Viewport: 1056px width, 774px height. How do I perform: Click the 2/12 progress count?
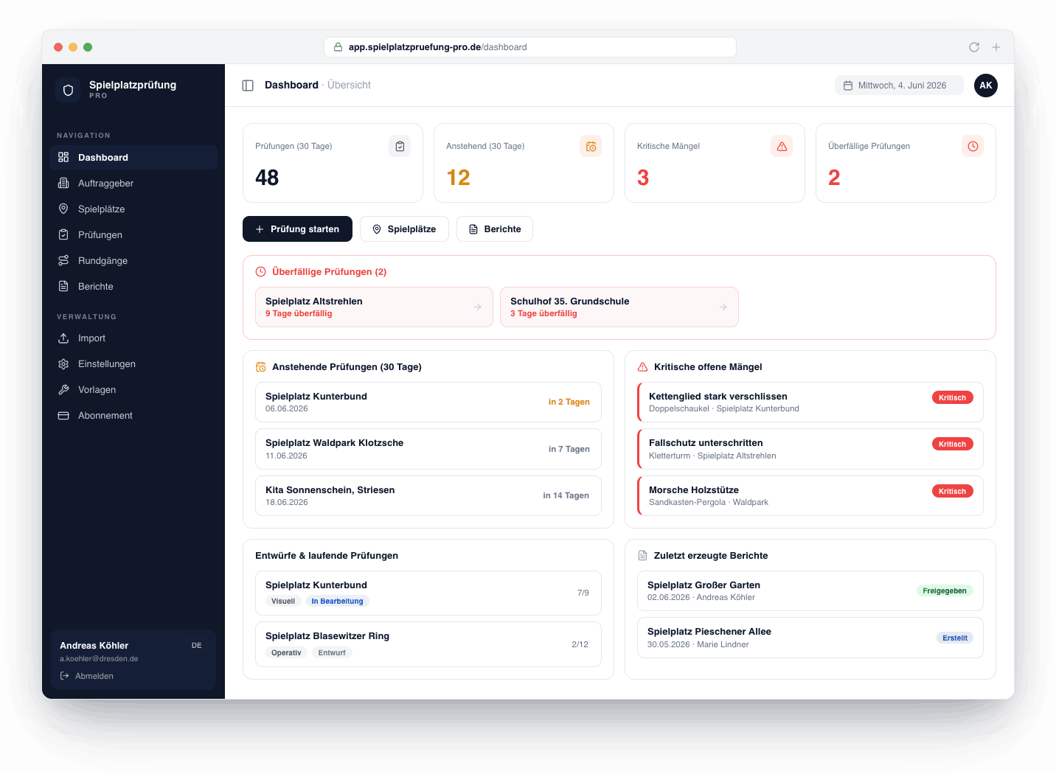580,644
